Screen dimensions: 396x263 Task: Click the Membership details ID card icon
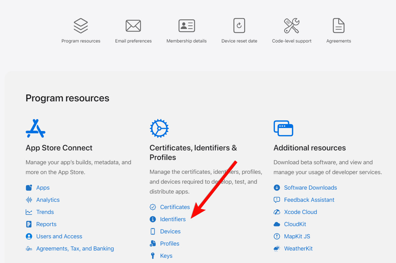[x=187, y=26]
